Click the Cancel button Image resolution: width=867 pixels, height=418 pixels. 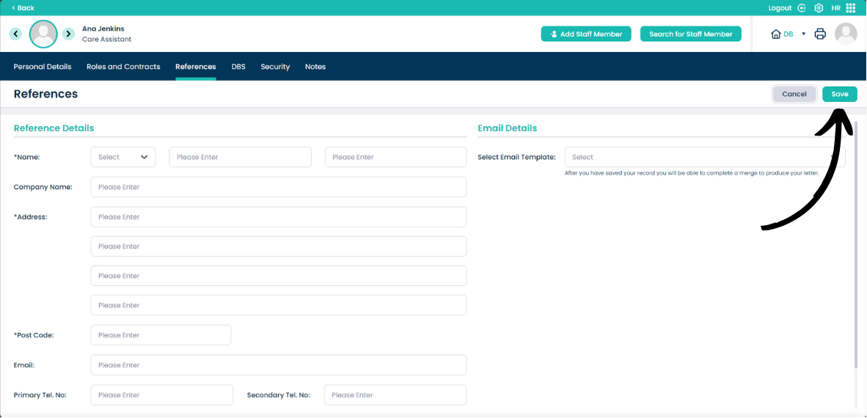pos(794,94)
